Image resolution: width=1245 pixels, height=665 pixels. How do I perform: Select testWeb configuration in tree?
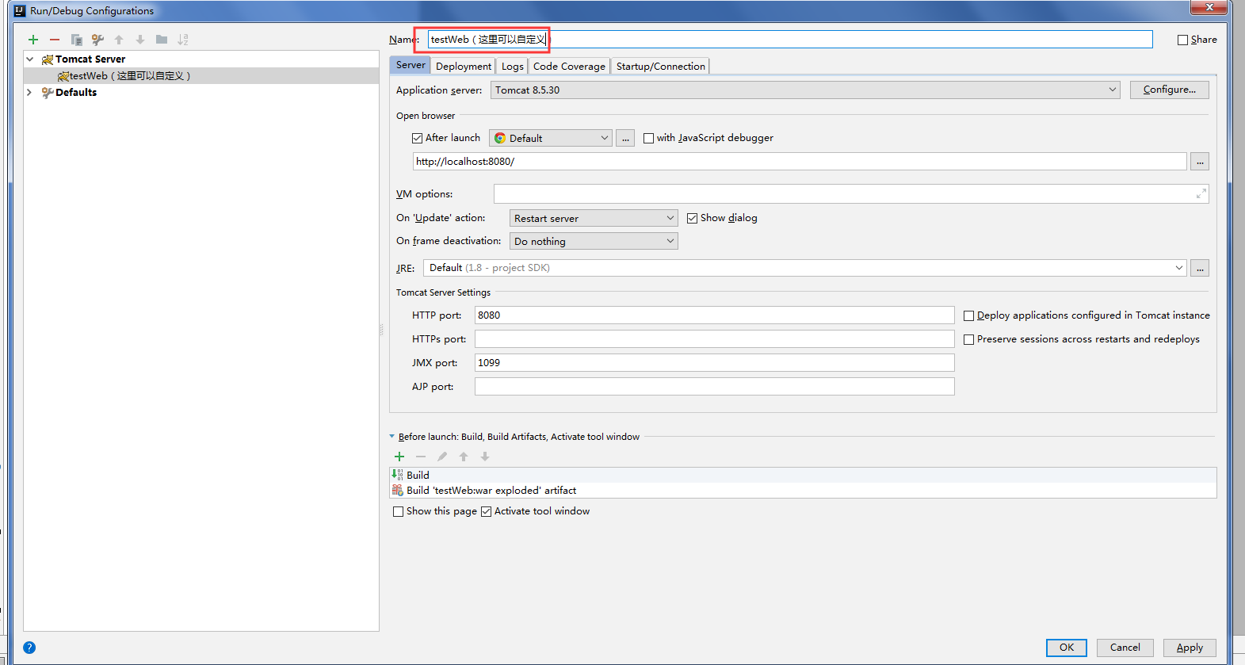pyautogui.click(x=201, y=76)
